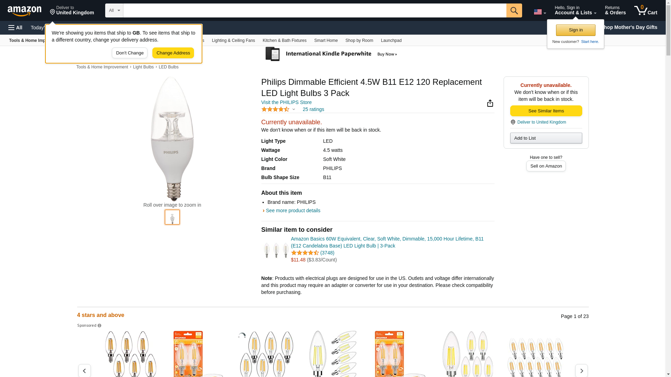
Task: Open the shopping cart
Action: coord(645,10)
